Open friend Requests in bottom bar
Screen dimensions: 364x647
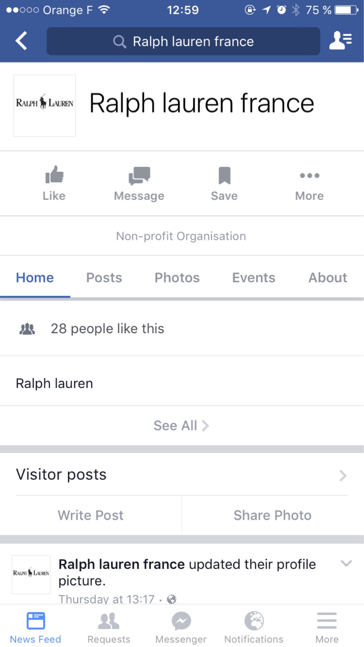pyautogui.click(x=109, y=627)
